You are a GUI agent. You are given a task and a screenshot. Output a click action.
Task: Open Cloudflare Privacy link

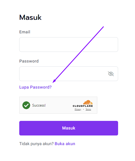point(78,109)
